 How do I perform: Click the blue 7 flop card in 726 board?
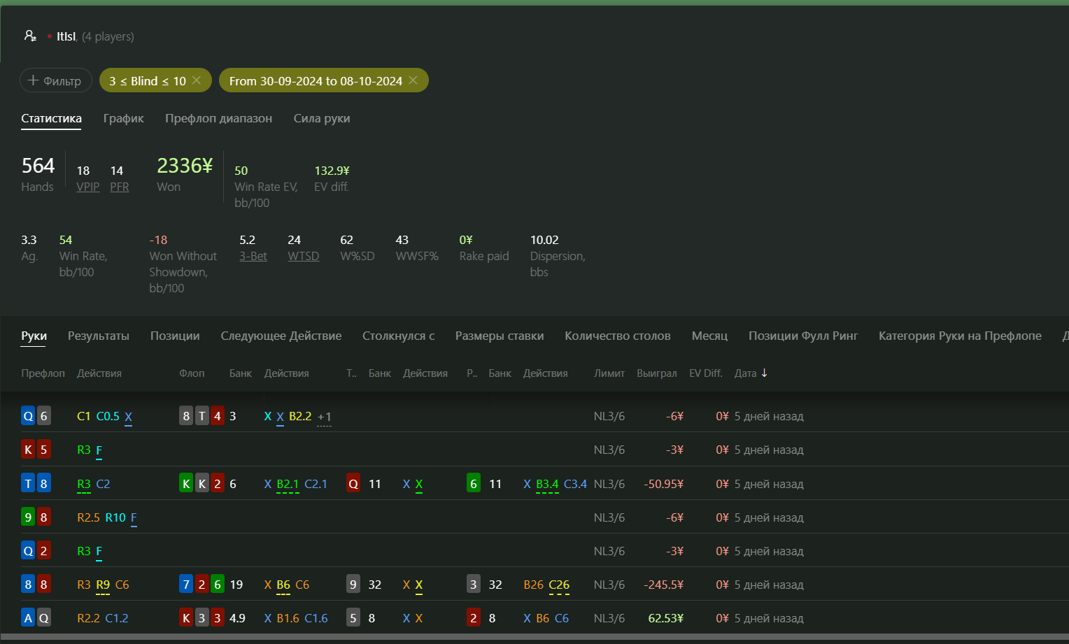(x=186, y=584)
